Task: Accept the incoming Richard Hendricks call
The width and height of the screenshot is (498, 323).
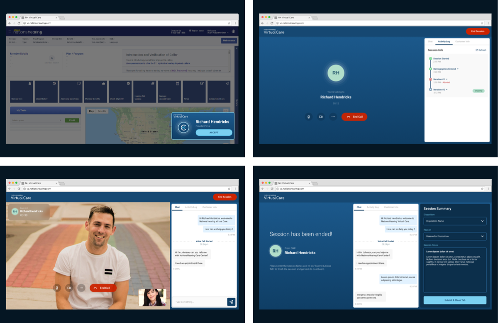Action: (x=214, y=133)
